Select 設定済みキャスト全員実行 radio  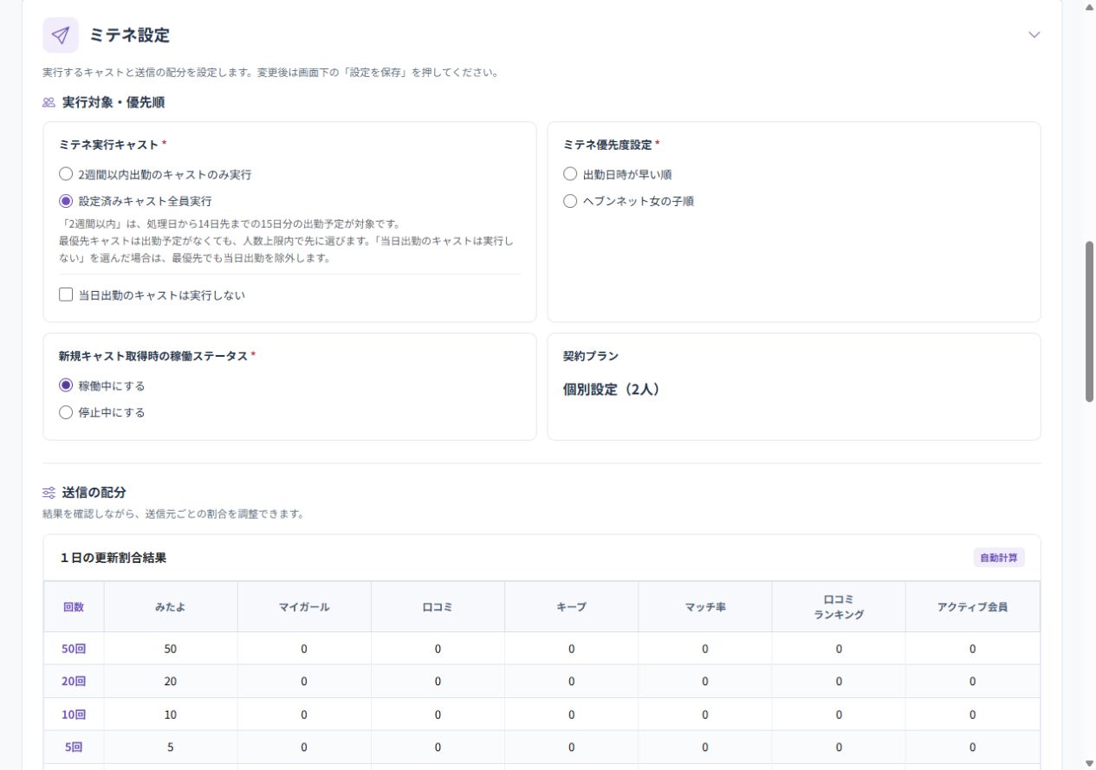coord(66,201)
